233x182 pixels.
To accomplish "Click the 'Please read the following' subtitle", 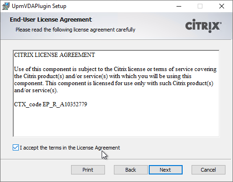I will point(75,30).
